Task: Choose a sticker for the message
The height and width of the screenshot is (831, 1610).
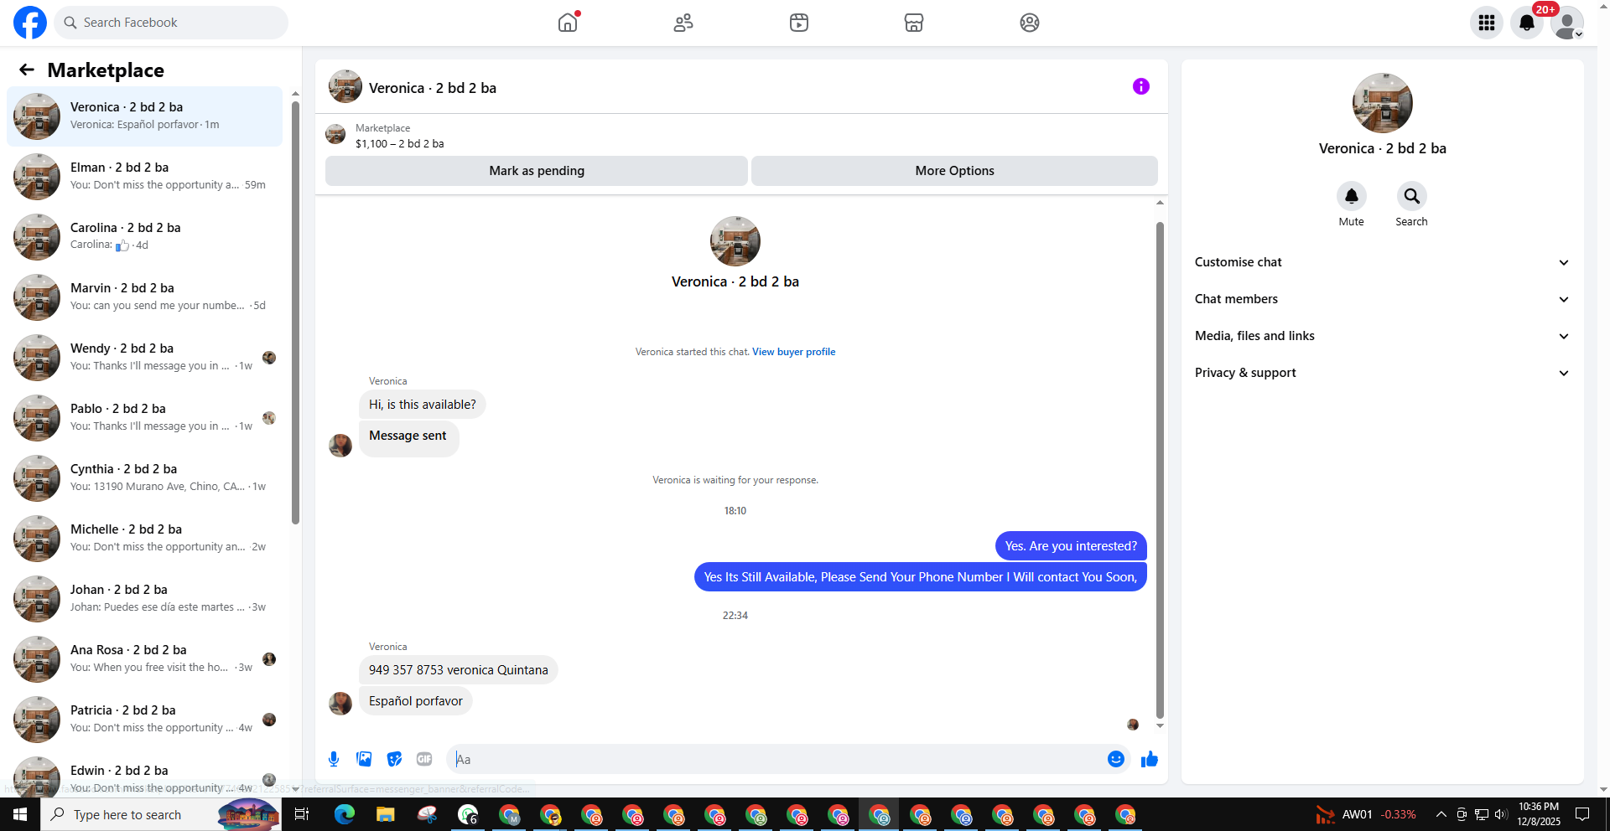Action: pyautogui.click(x=394, y=759)
